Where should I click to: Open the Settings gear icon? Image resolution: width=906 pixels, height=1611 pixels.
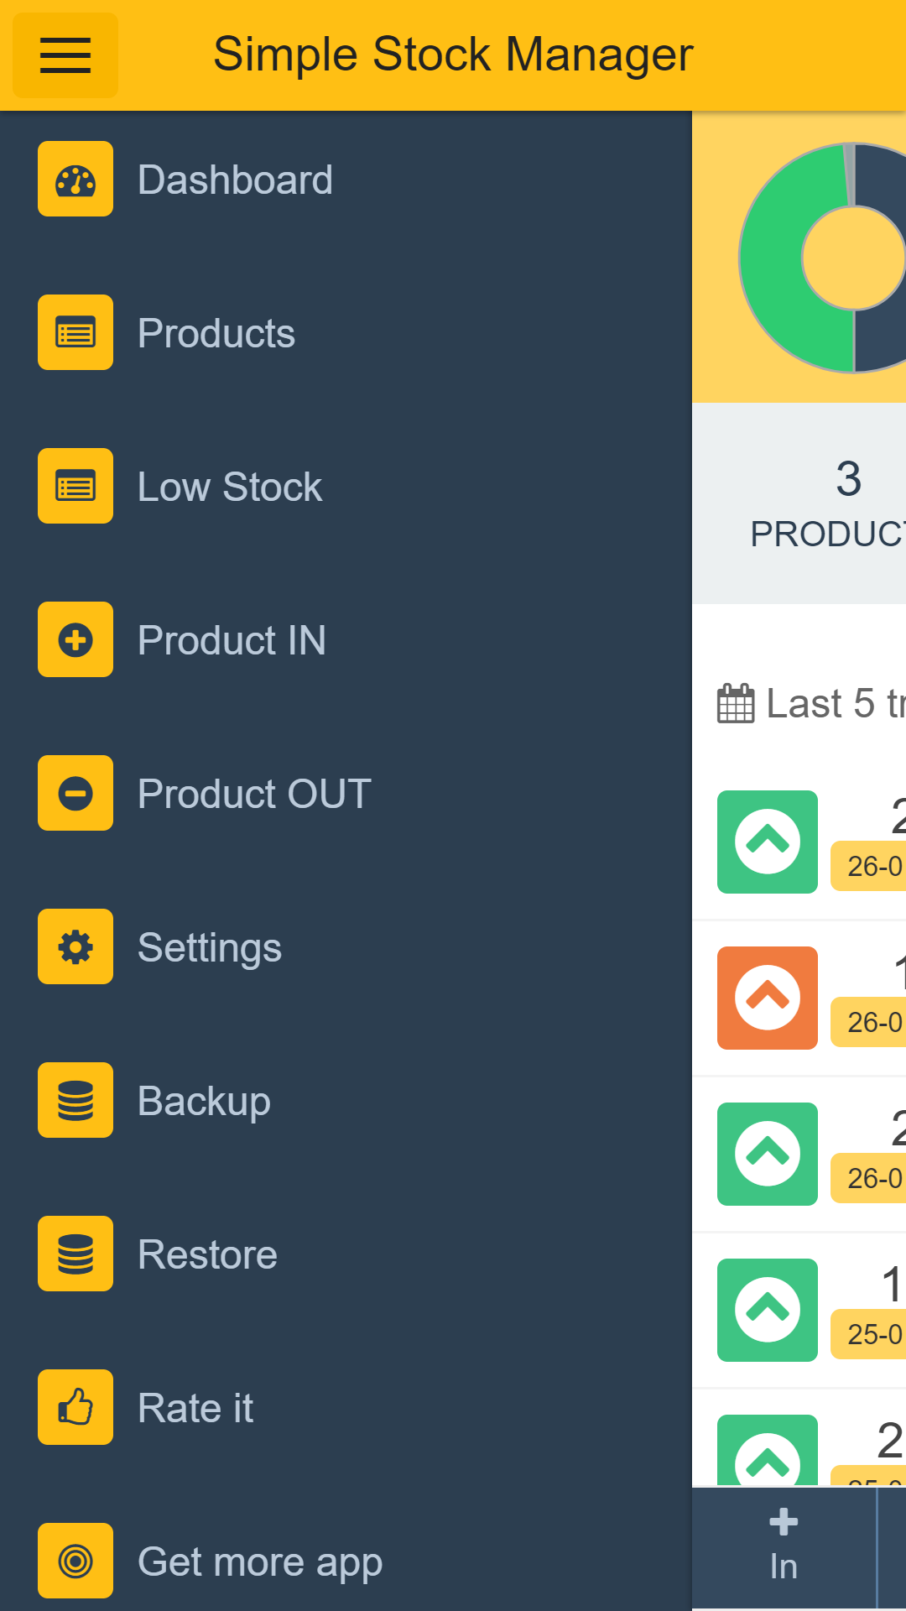pyautogui.click(x=75, y=946)
